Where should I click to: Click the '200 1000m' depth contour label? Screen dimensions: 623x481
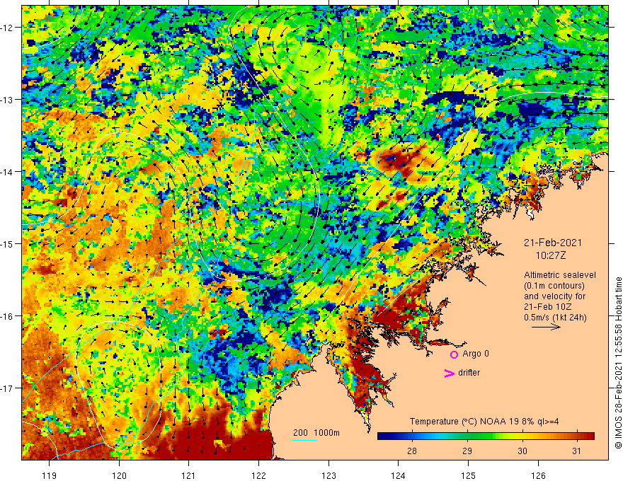tap(316, 433)
